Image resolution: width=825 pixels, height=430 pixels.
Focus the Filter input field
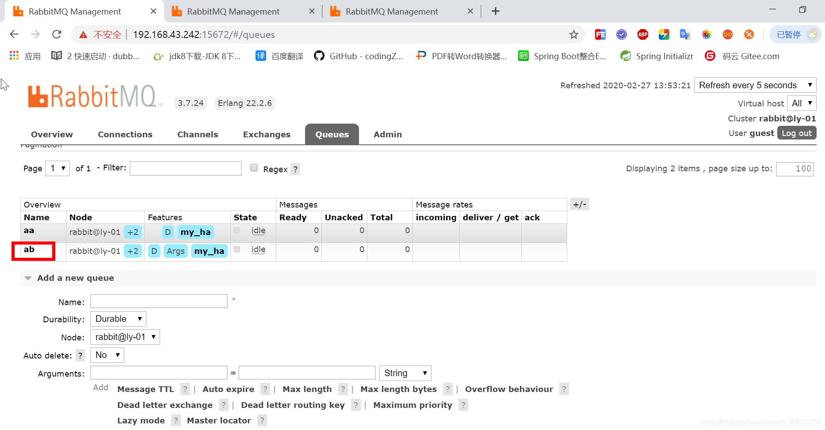[x=186, y=168]
